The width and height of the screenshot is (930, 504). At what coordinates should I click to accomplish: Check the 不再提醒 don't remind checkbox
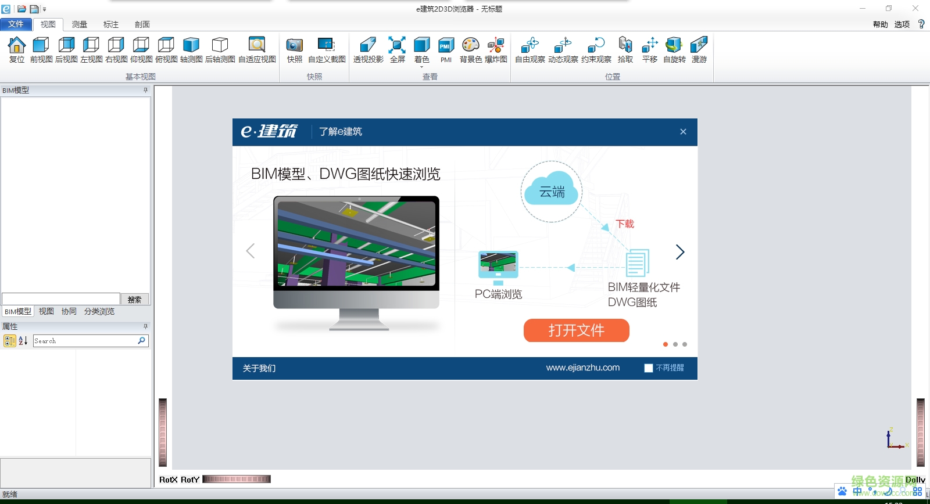[x=649, y=368]
